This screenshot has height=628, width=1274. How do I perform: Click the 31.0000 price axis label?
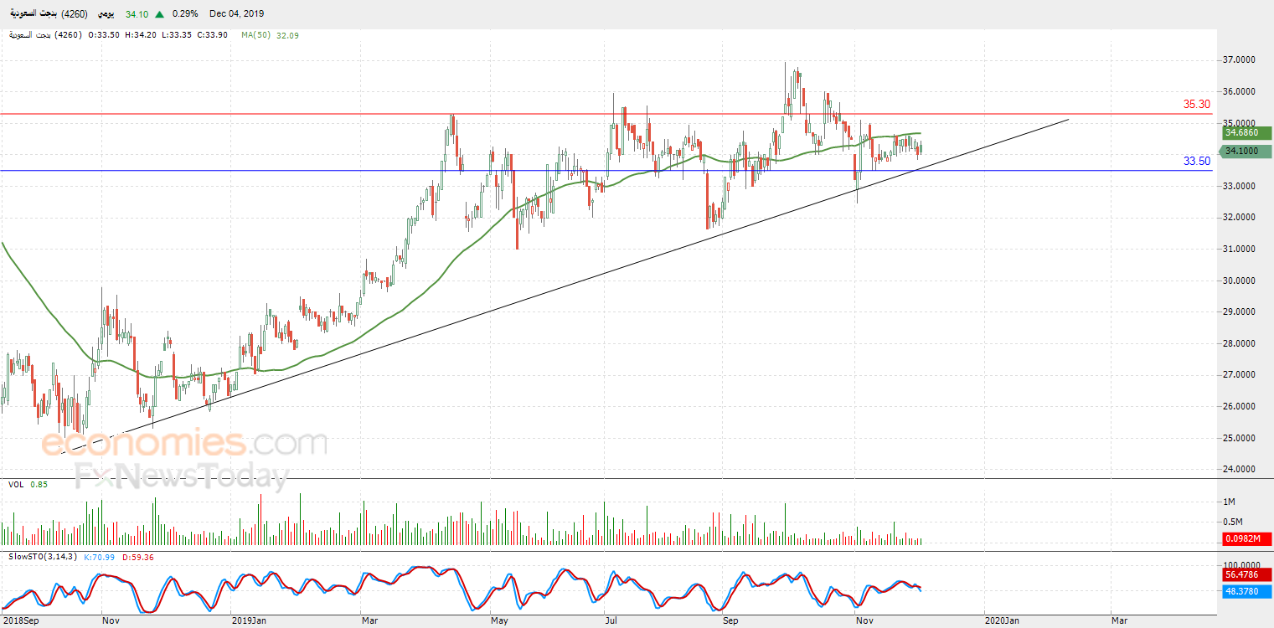[1240, 249]
